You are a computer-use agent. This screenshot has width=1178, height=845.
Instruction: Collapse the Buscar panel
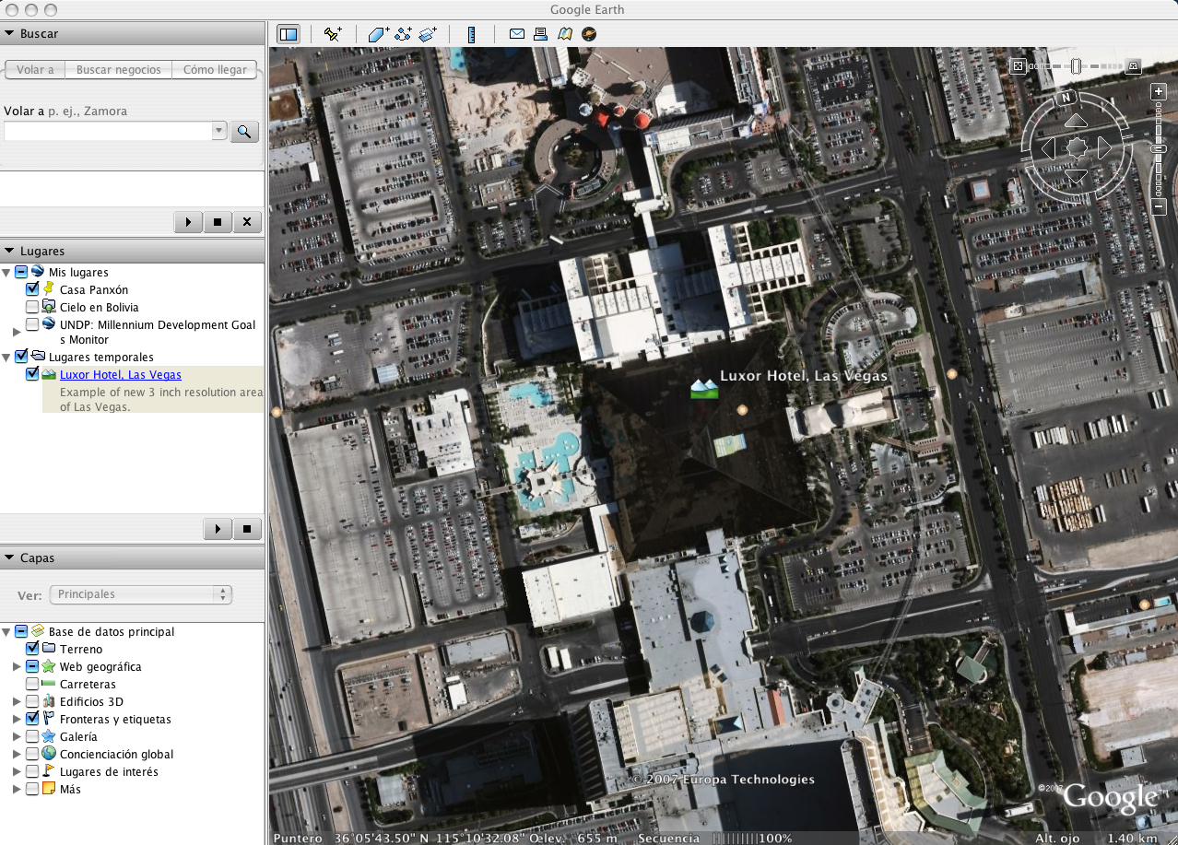(x=9, y=34)
